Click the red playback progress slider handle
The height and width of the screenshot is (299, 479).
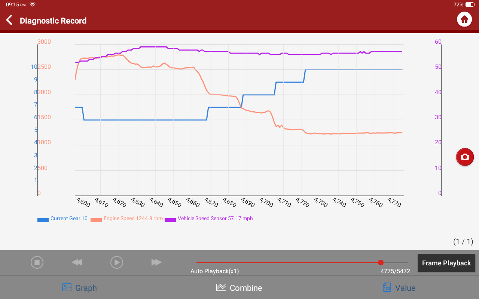coord(381,262)
